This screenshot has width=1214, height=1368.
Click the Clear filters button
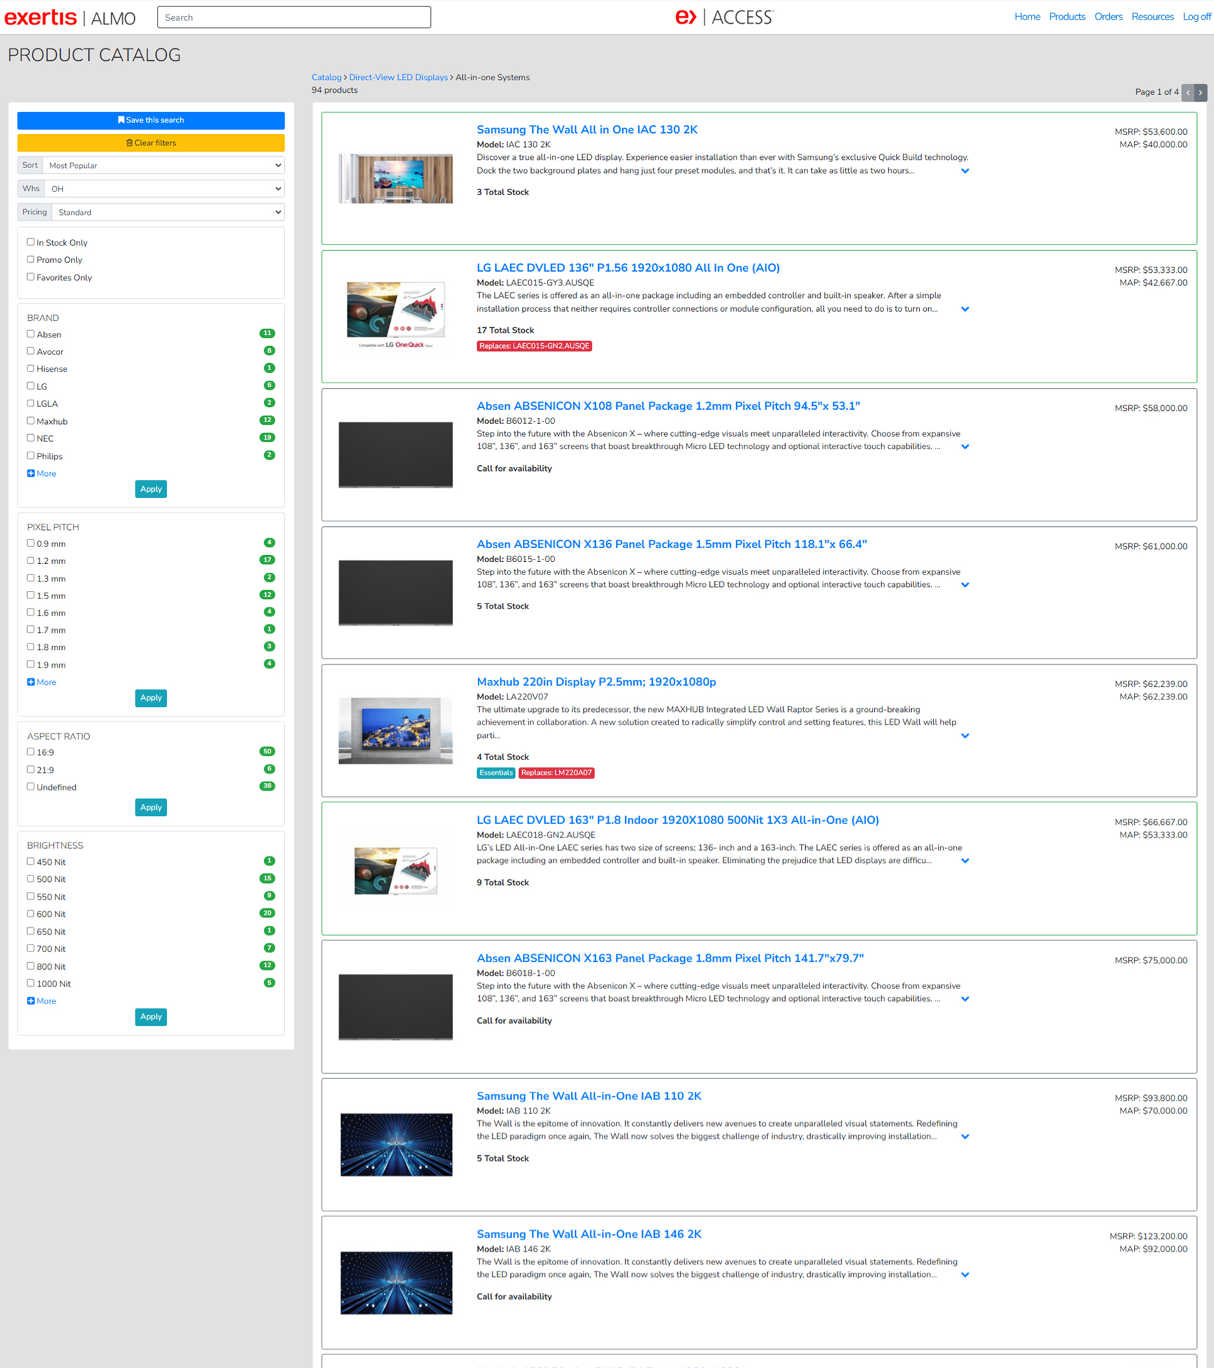click(151, 143)
